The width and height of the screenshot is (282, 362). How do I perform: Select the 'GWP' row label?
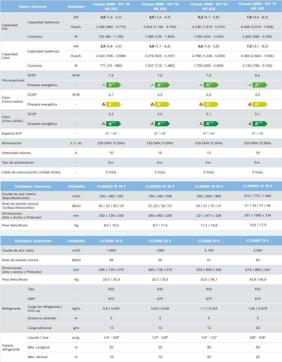click(x=32, y=299)
